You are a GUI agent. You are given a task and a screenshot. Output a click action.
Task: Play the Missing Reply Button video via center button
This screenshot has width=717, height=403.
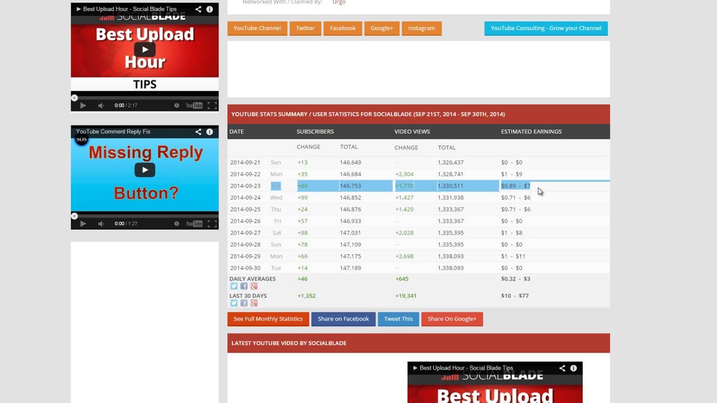145,170
